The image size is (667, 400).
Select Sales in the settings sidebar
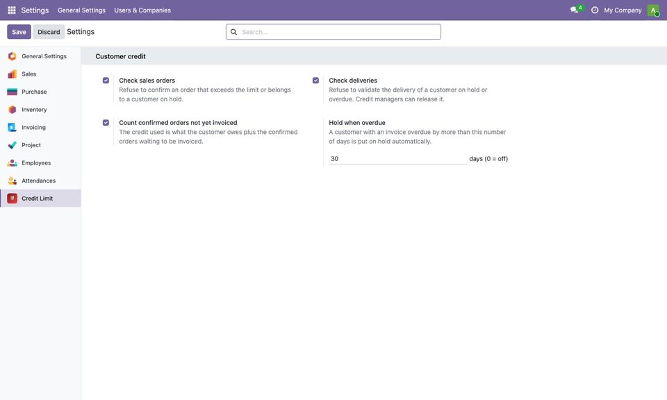(40, 74)
